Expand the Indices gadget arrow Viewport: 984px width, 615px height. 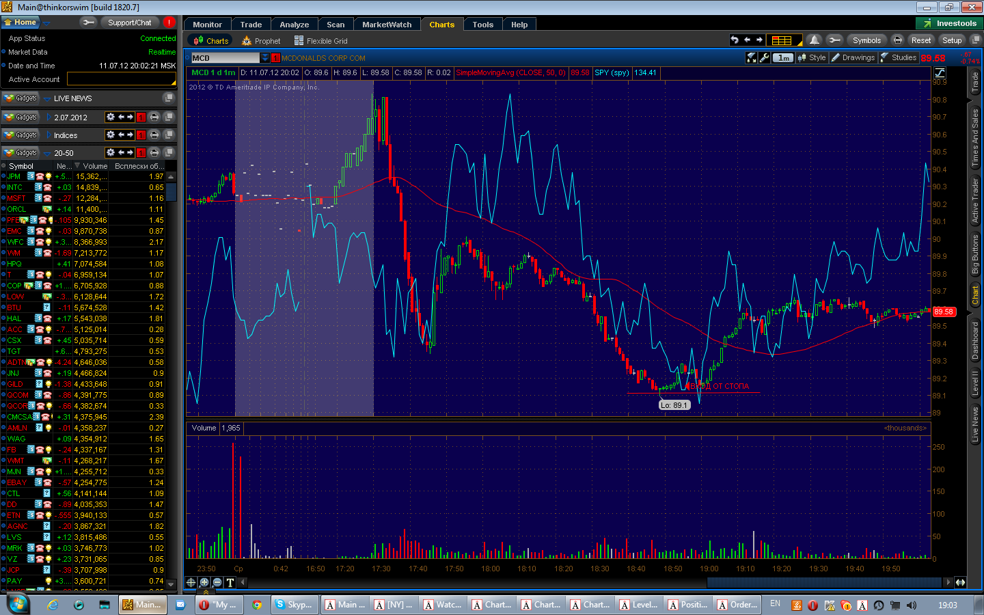[x=49, y=135]
